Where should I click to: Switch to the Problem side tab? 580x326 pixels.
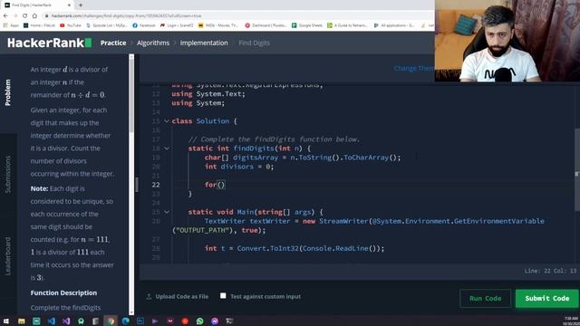tap(8, 92)
